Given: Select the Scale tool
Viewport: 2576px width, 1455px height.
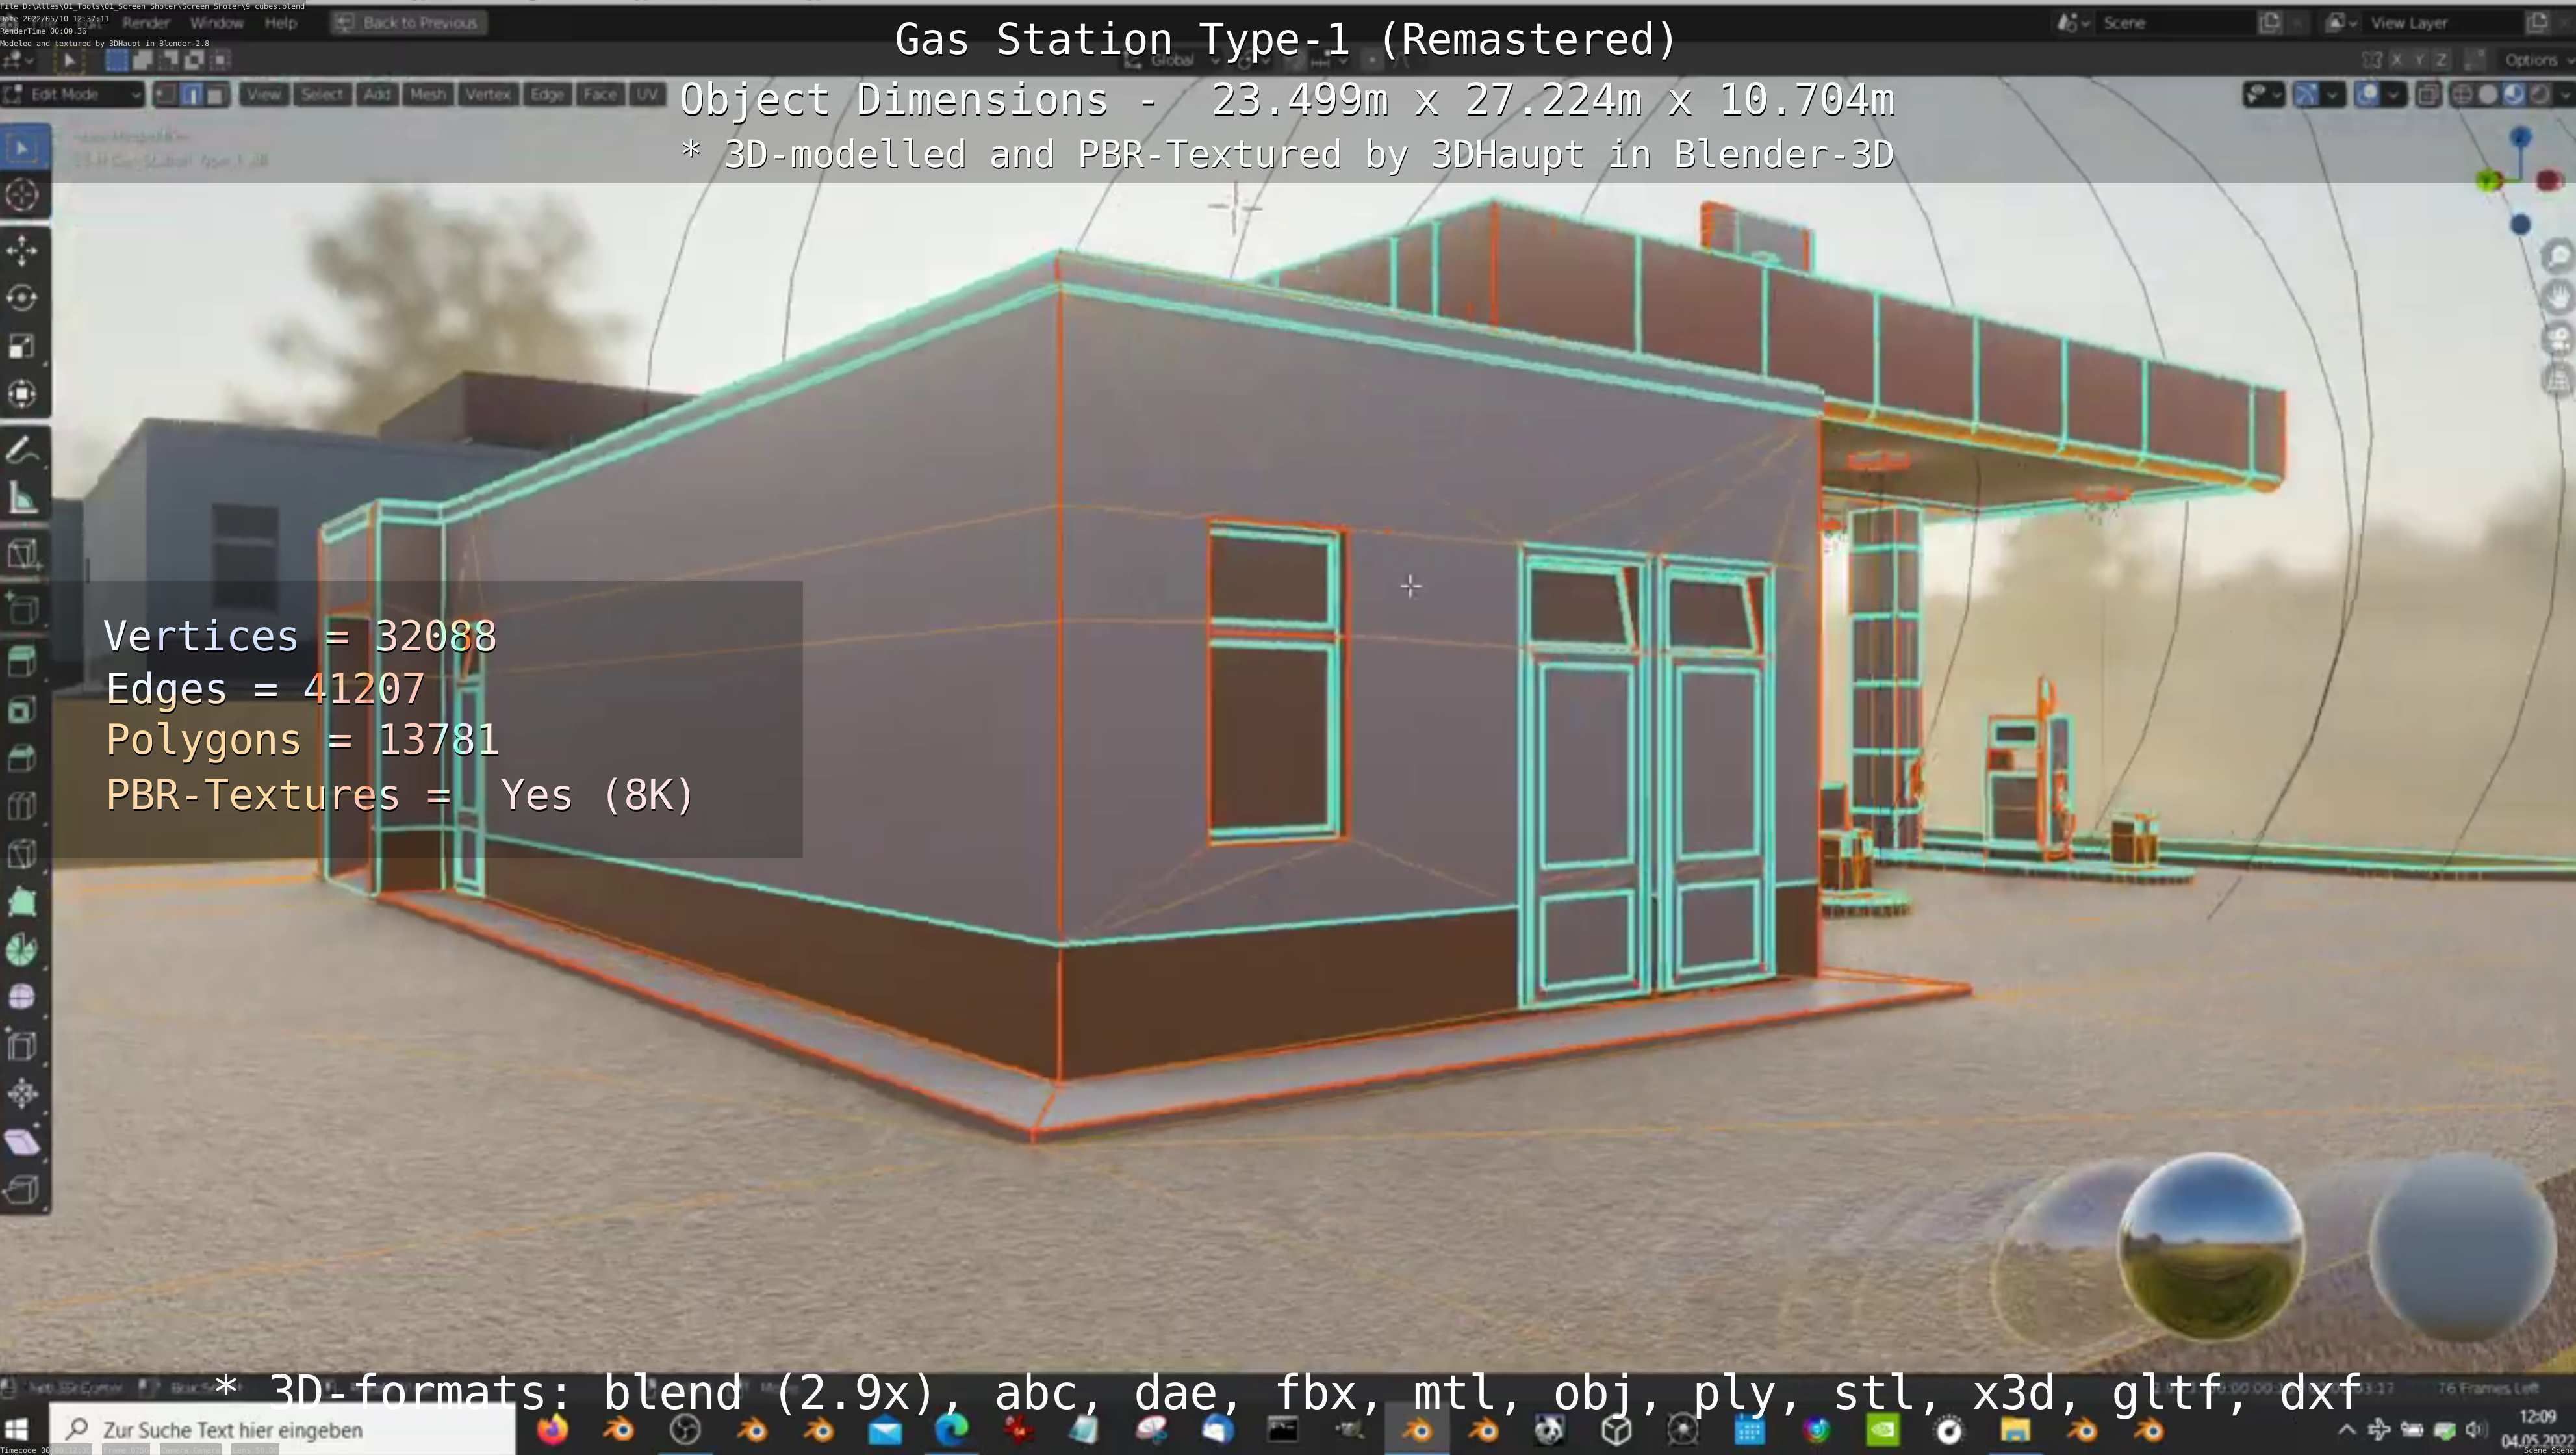Looking at the screenshot, I should click(x=22, y=346).
